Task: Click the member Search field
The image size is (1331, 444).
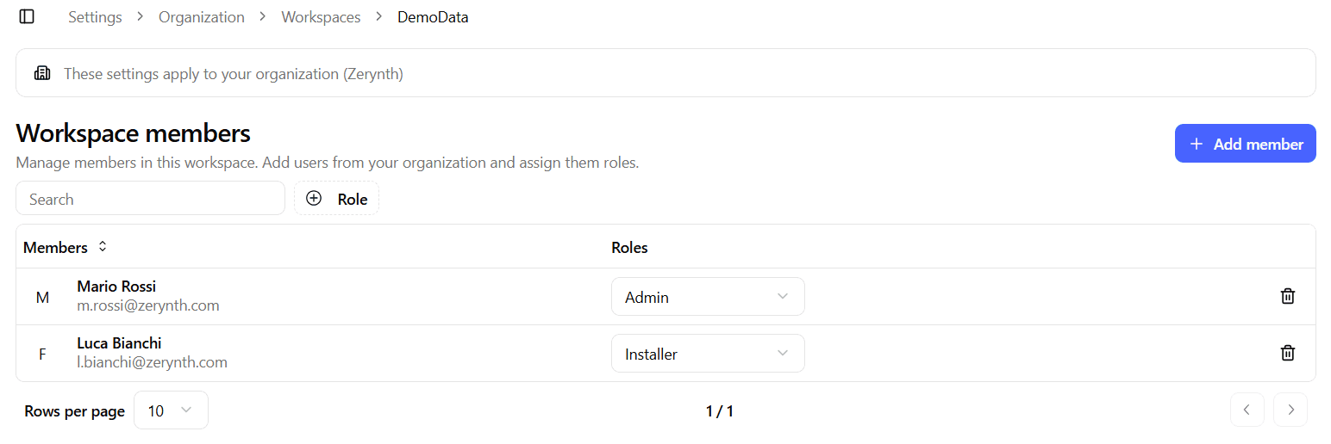Action: tap(150, 199)
